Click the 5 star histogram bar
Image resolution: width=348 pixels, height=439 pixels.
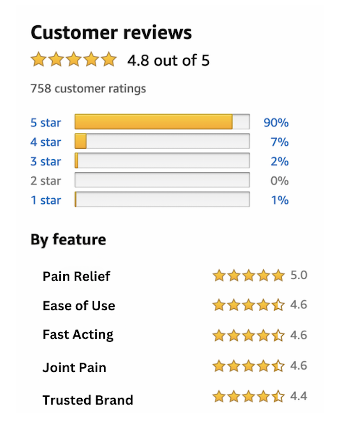point(162,122)
